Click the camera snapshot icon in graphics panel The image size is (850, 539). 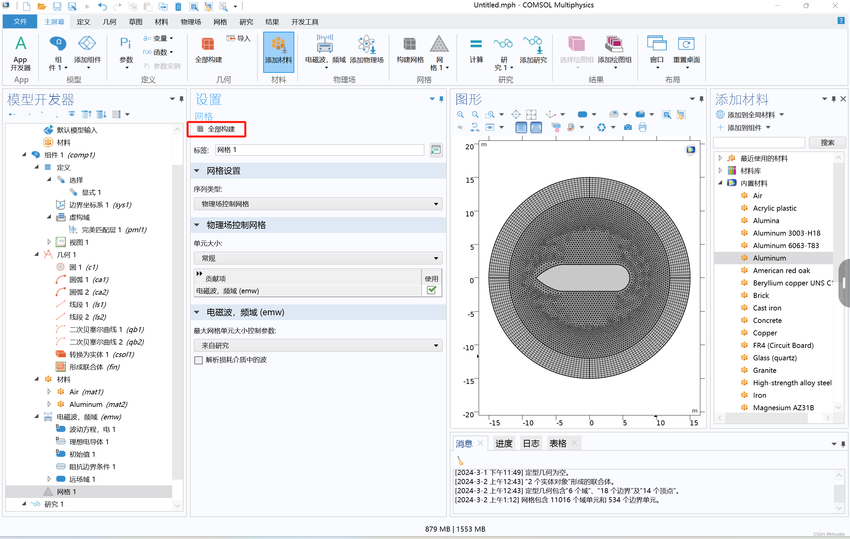(628, 127)
